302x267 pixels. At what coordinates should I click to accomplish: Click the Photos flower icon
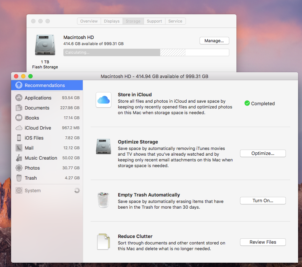(x=19, y=168)
